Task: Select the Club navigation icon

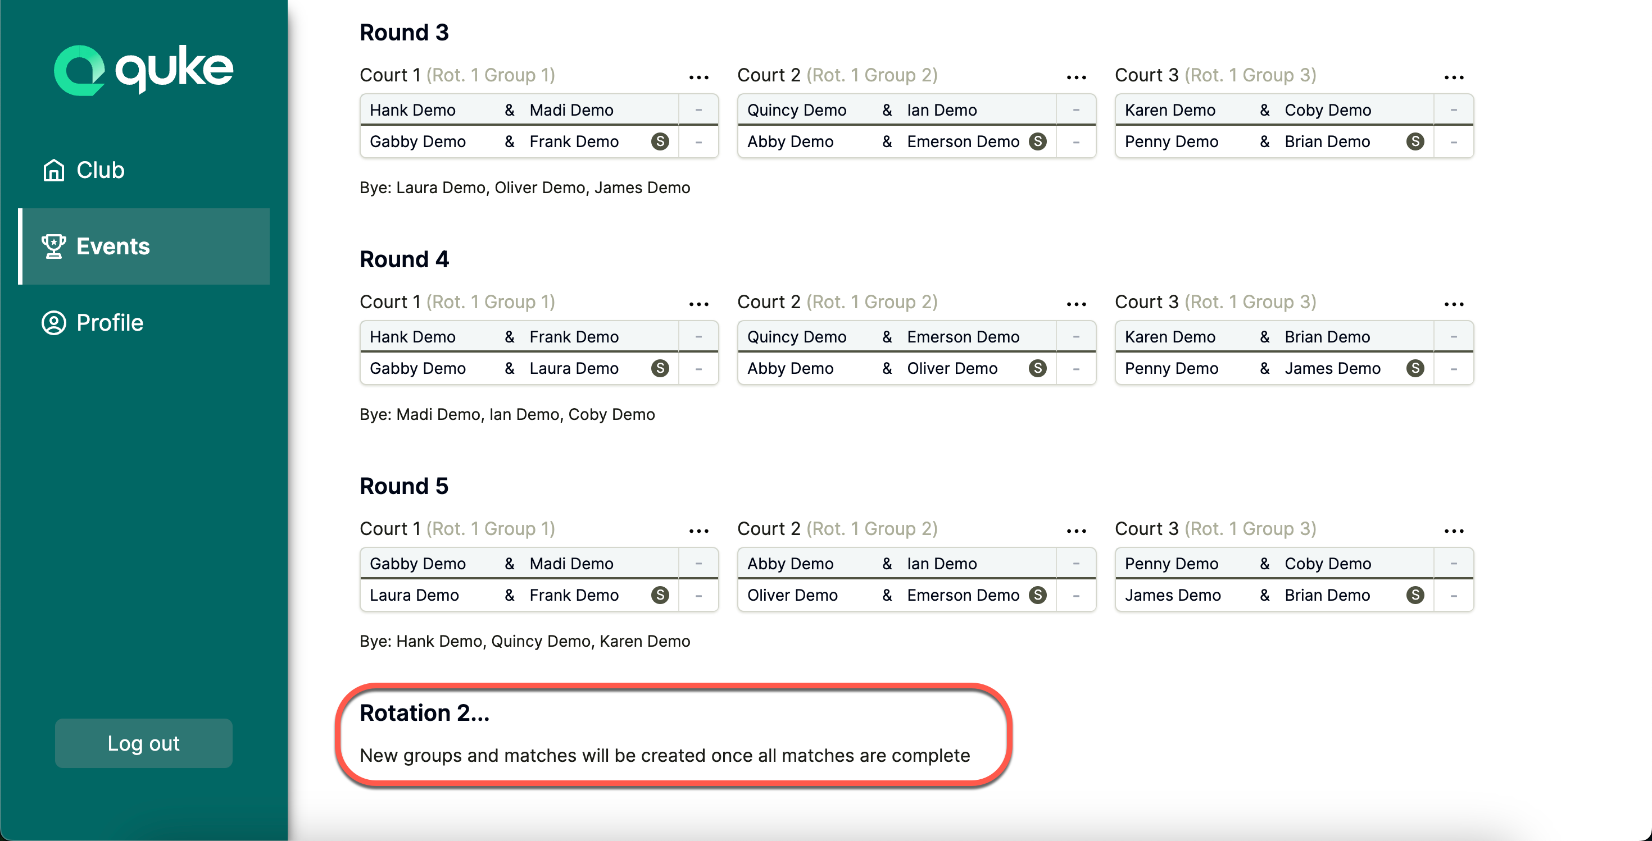Action: [x=55, y=168]
